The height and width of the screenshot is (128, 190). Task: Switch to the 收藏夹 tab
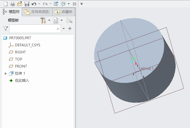(64, 12)
